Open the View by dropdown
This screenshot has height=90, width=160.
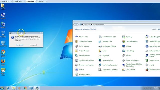159,29
